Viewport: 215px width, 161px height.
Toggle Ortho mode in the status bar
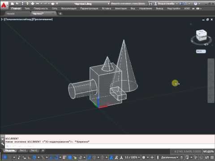click(x=30, y=157)
